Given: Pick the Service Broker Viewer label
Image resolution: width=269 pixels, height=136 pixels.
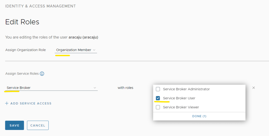Looking at the screenshot, I should pos(181,107).
